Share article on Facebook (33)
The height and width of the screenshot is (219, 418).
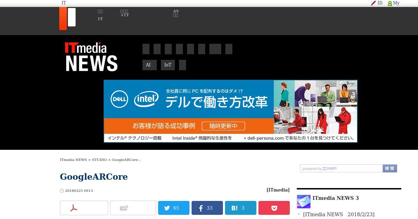pos(207,208)
